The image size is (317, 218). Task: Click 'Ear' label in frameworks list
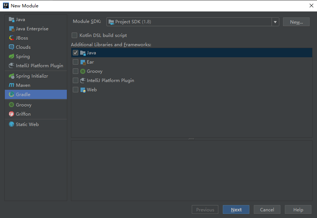click(91, 62)
